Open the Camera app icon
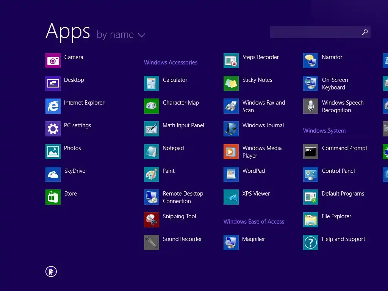Screen dimensions: 388x291 53,61
